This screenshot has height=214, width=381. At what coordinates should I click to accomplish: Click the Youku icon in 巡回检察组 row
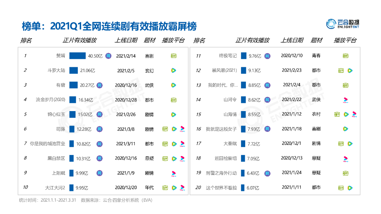click(x=346, y=159)
